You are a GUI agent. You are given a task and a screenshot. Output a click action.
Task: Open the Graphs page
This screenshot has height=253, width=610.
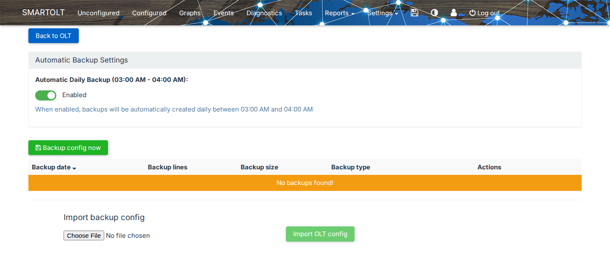click(190, 13)
